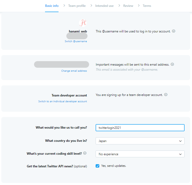The image size is (192, 185).
Task: Click info icon beside email address note
Action: (x=172, y=64)
